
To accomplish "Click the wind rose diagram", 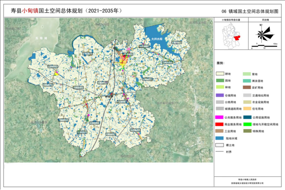I will point(265,33).
